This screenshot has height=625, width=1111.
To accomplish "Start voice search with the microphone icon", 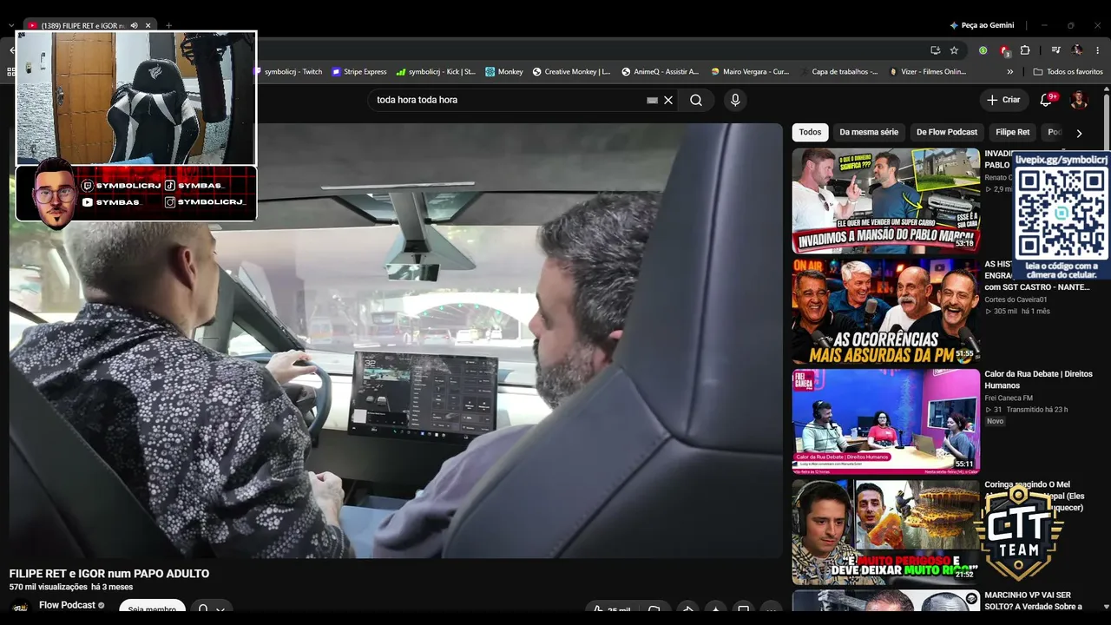I will point(735,100).
